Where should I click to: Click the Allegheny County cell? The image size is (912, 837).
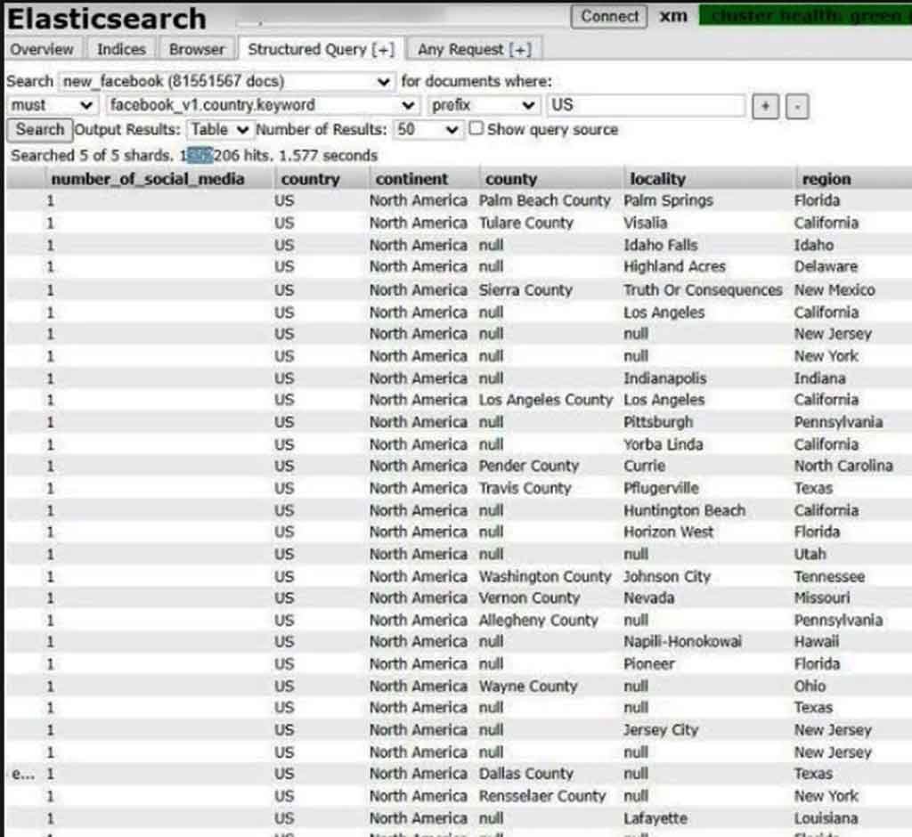(x=538, y=620)
